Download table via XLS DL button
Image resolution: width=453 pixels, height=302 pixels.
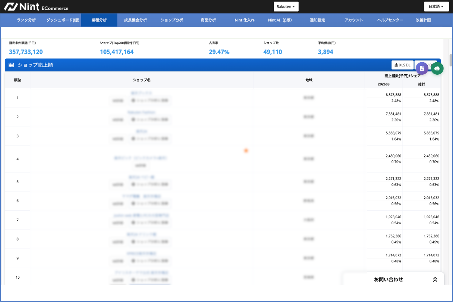[x=402, y=65]
